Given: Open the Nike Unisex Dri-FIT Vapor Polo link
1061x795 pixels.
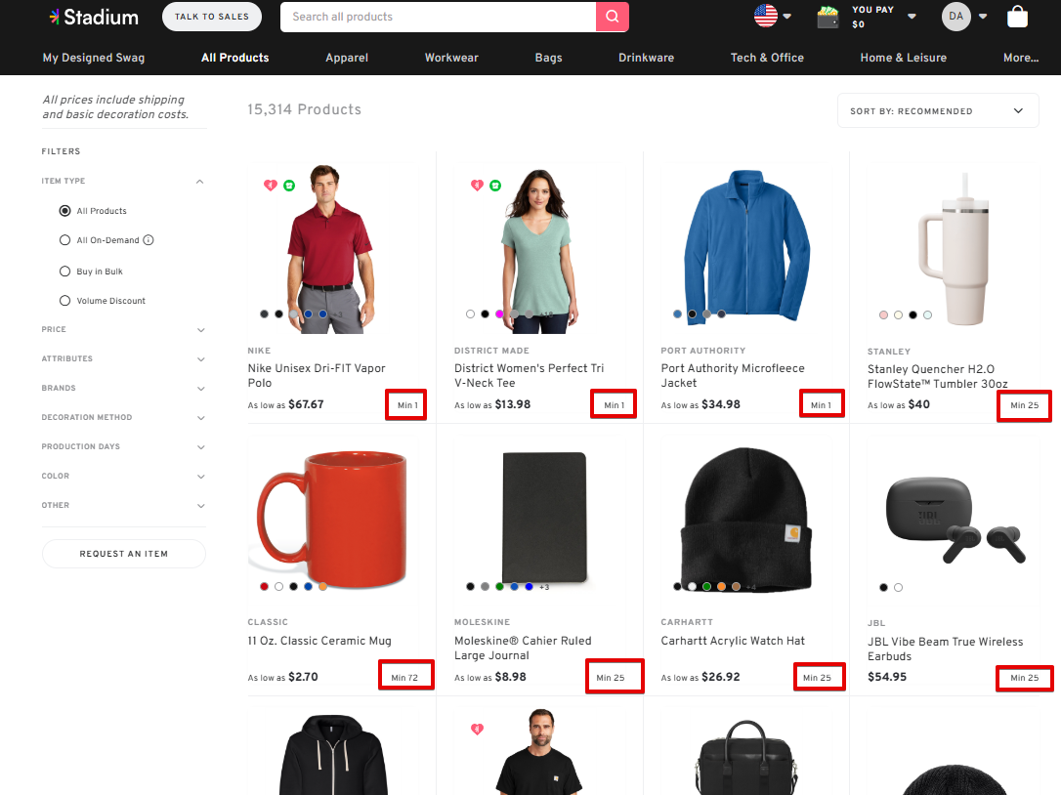Looking at the screenshot, I should (317, 375).
